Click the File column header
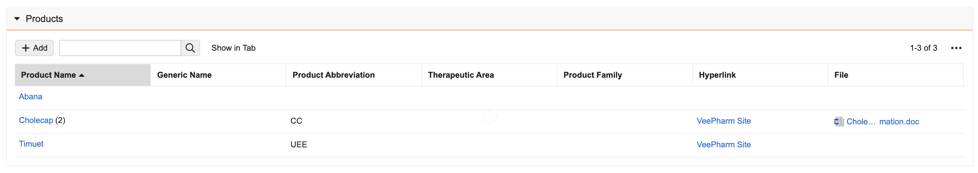 [841, 75]
